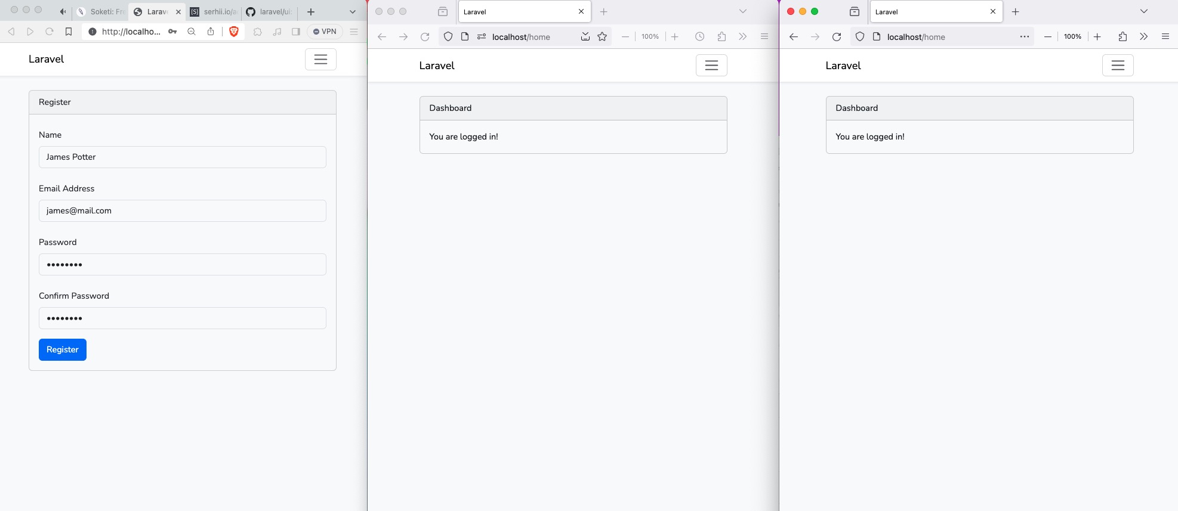Show more tools overflow in the middle Firefox window

pyautogui.click(x=742, y=37)
